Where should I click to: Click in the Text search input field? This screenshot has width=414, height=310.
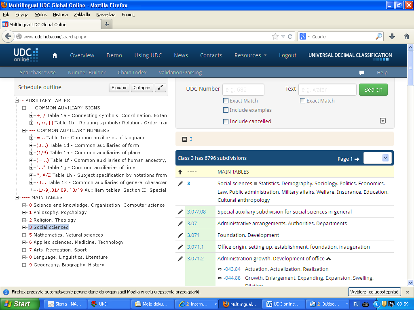pos(327,90)
